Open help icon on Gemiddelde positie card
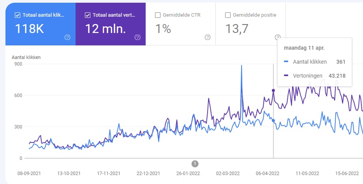 tap(277, 37)
